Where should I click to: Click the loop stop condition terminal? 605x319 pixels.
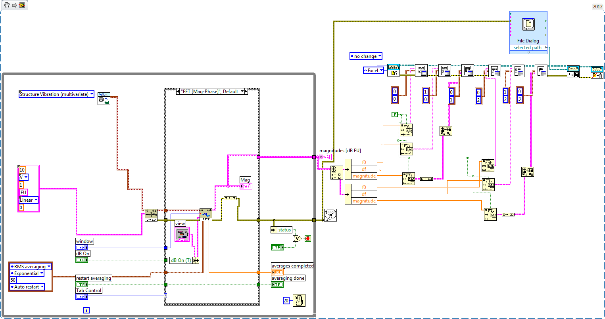click(307, 239)
